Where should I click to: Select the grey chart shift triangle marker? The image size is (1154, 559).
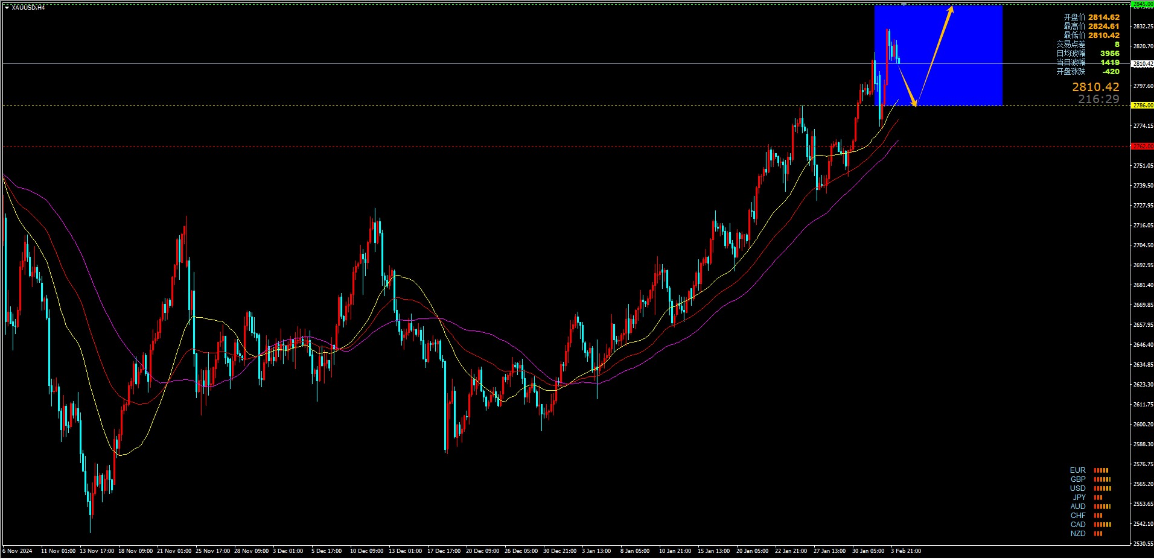904,4
